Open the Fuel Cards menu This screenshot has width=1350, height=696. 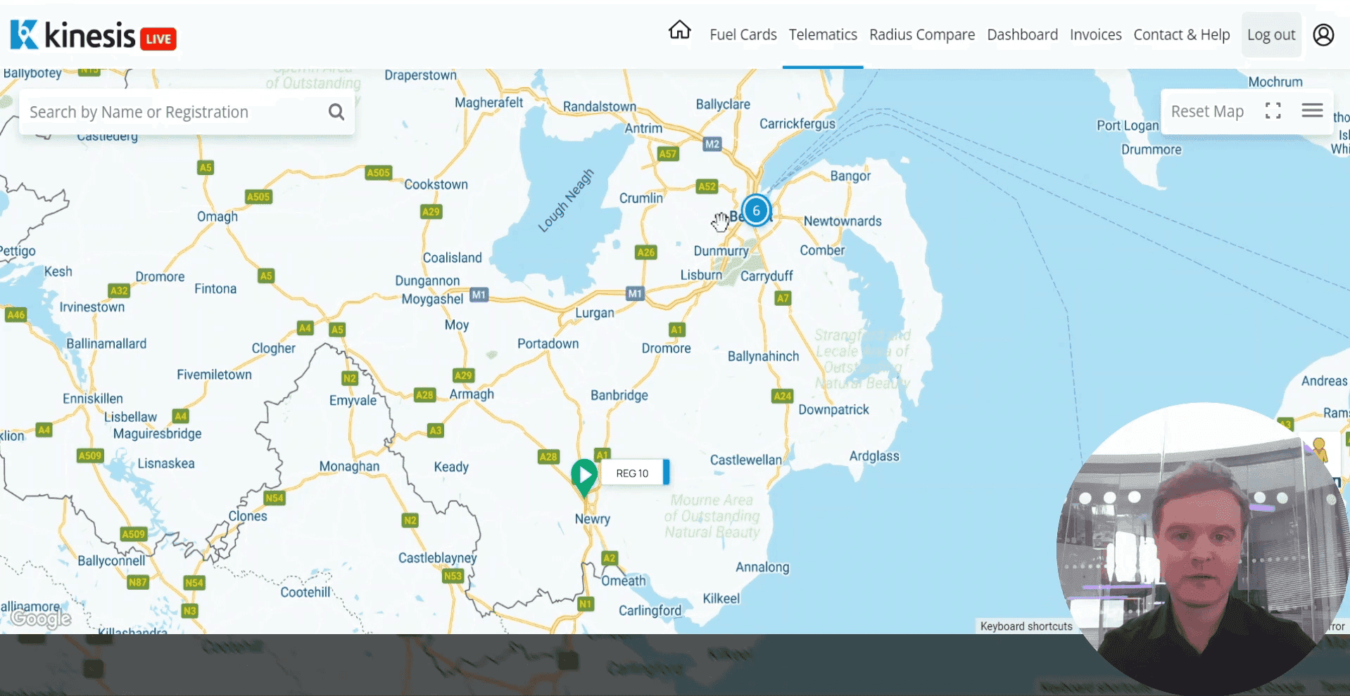tap(743, 34)
